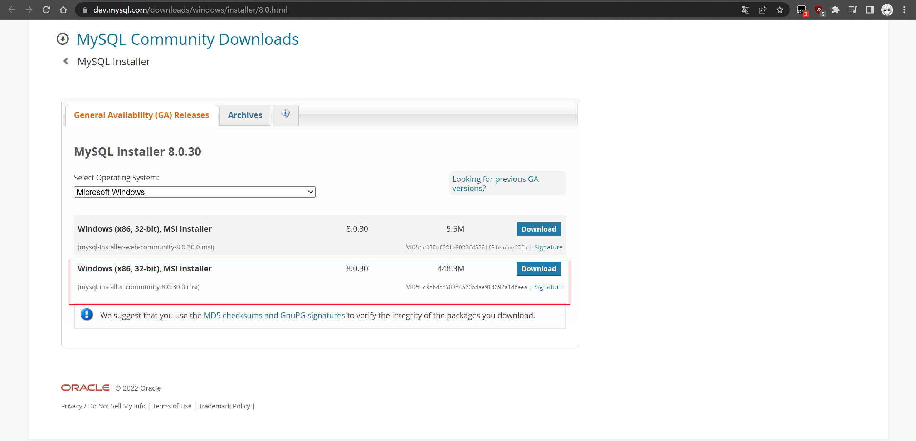The width and height of the screenshot is (916, 441).
Task: Open Signature link for the web-community installer
Action: tap(548, 247)
